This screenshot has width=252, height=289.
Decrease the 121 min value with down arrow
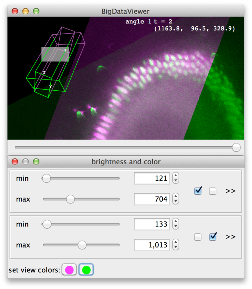[x=176, y=181]
